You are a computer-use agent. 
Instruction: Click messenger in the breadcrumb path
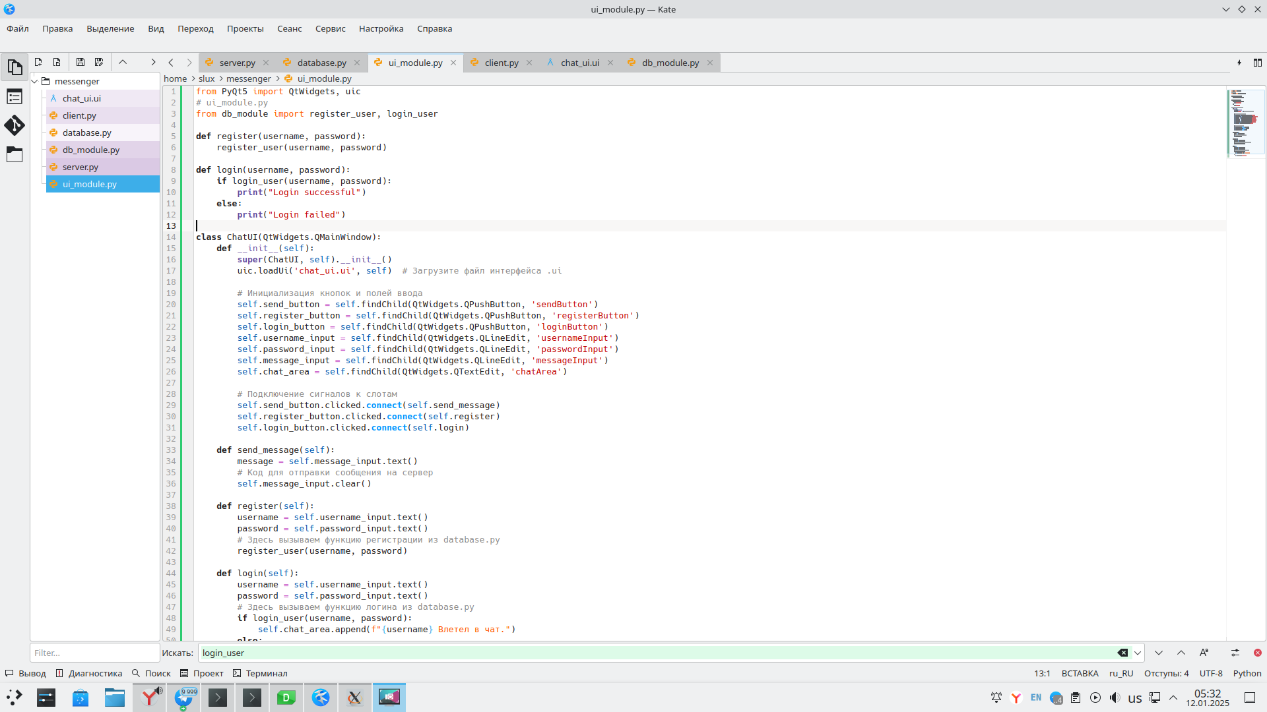coord(248,78)
